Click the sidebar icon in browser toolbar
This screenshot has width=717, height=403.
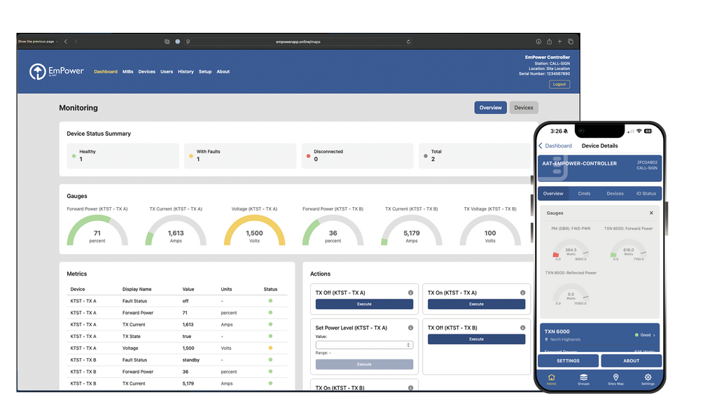[x=167, y=41]
